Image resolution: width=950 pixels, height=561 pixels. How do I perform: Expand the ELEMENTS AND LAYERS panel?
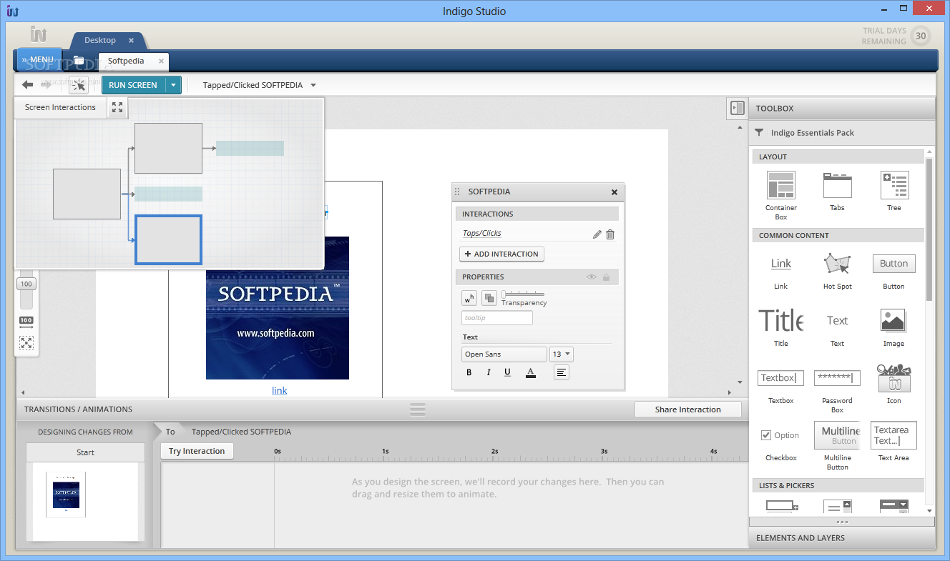(842, 538)
